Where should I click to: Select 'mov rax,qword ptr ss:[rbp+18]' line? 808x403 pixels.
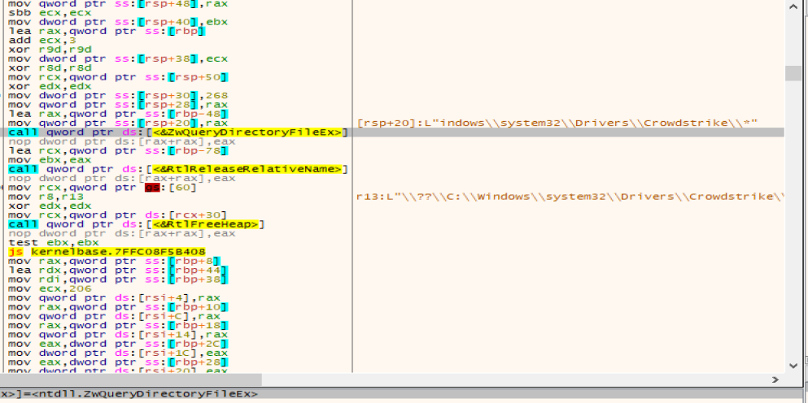[118, 326]
